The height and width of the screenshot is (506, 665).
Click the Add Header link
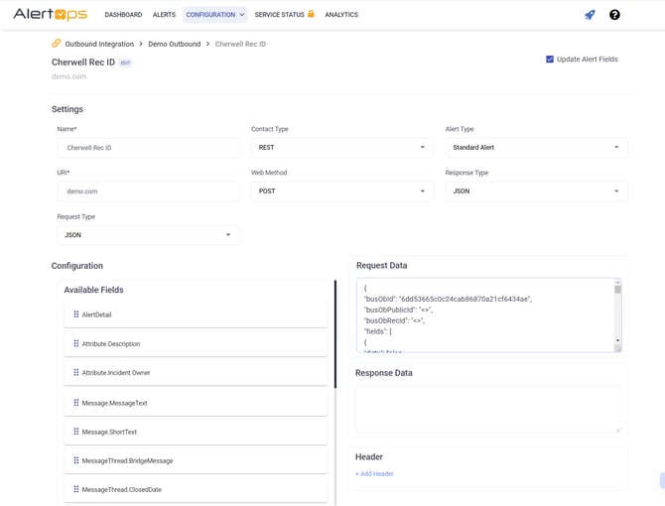point(374,474)
